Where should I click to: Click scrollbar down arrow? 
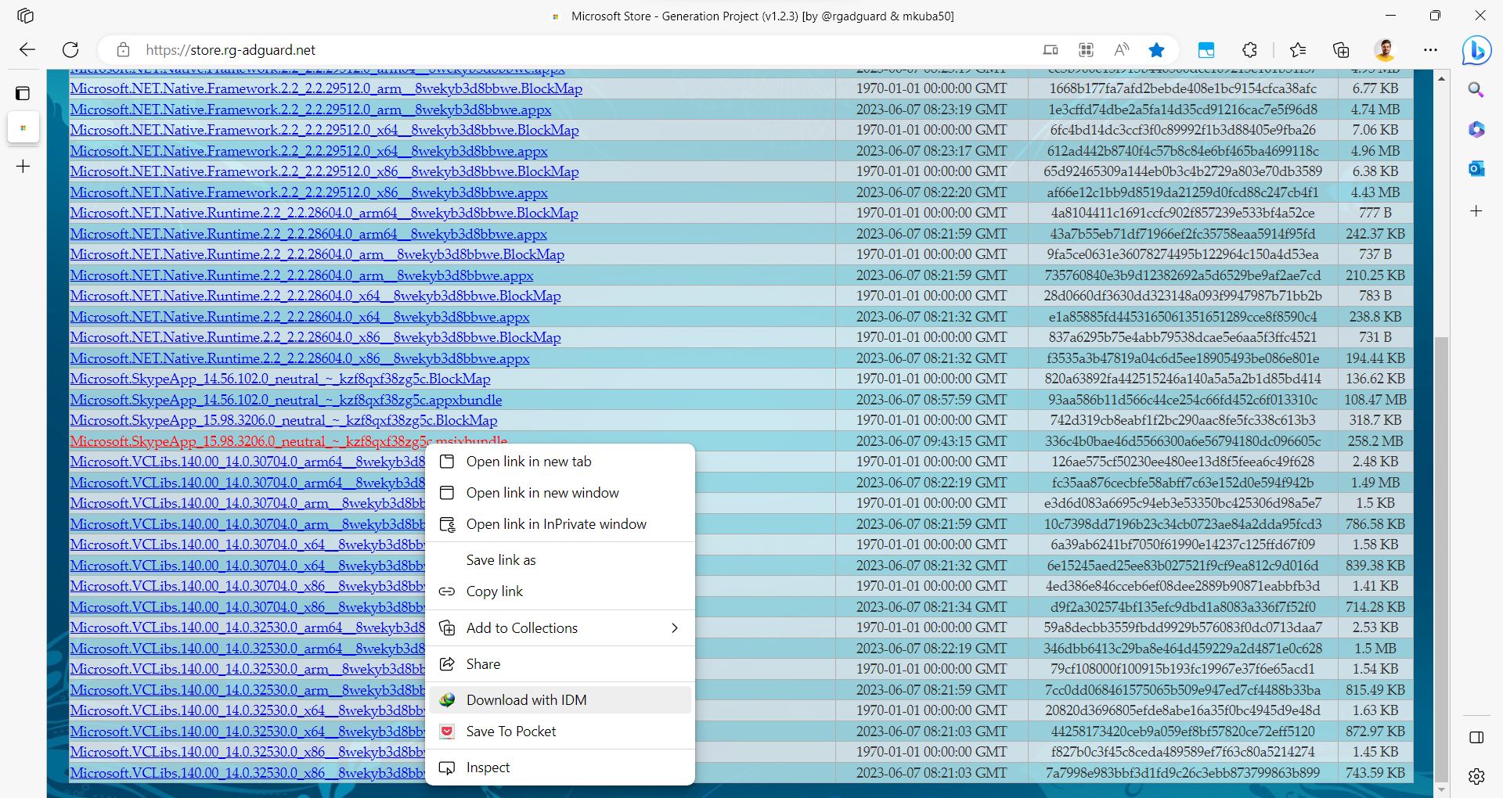(x=1441, y=789)
